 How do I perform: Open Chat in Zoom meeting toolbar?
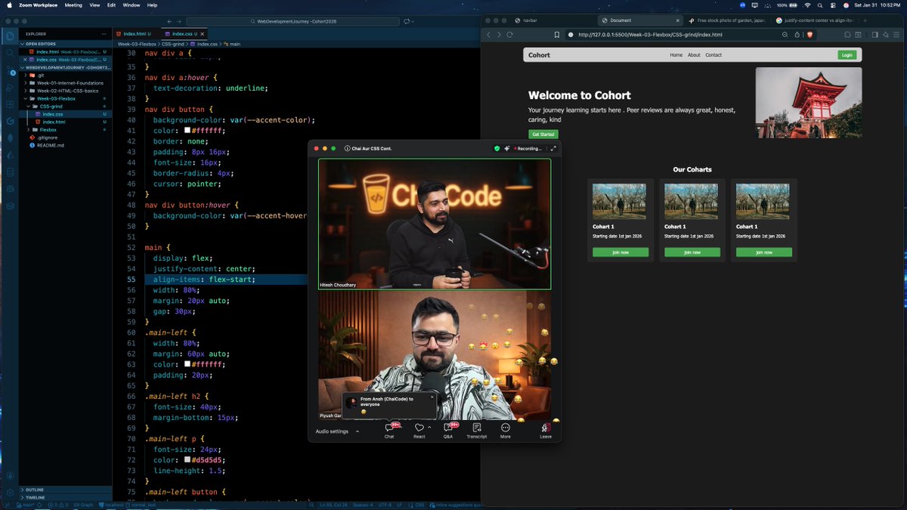click(x=389, y=430)
